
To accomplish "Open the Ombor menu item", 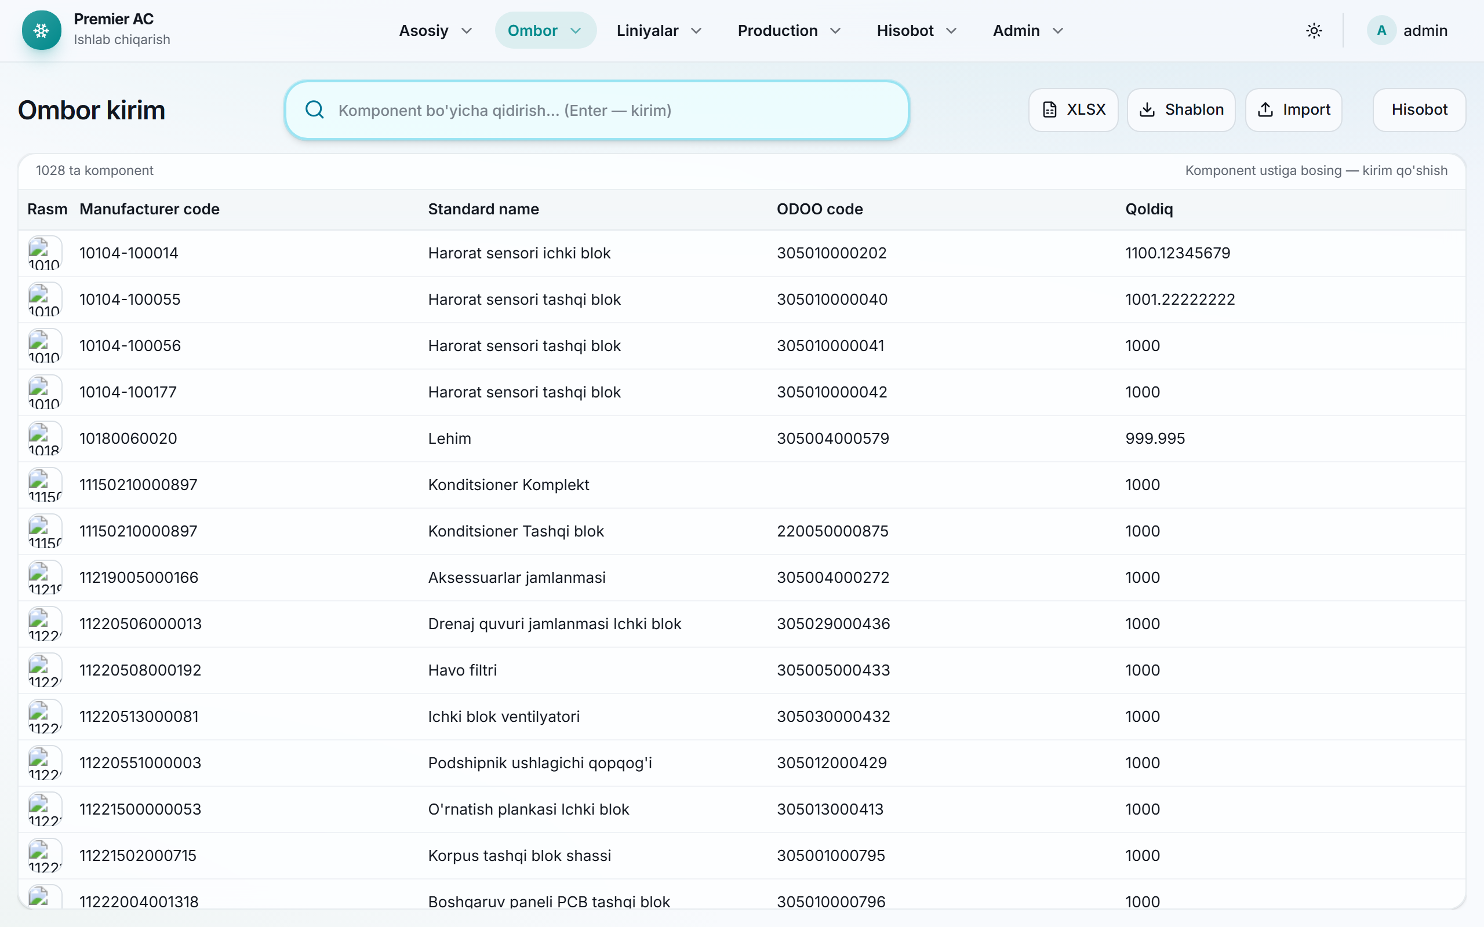I will pyautogui.click(x=545, y=31).
